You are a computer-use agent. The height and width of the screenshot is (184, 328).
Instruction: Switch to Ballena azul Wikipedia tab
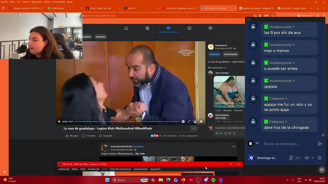coord(256,8)
